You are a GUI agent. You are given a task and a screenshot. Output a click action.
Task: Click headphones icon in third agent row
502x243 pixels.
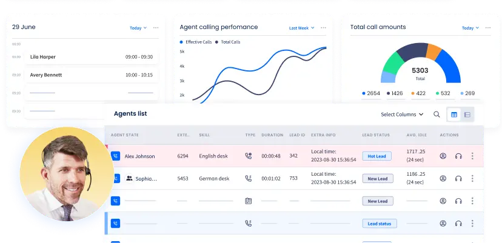(x=458, y=201)
